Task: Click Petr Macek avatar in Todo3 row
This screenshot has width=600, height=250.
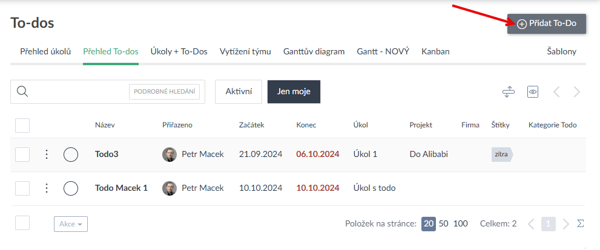Action: pyautogui.click(x=170, y=154)
